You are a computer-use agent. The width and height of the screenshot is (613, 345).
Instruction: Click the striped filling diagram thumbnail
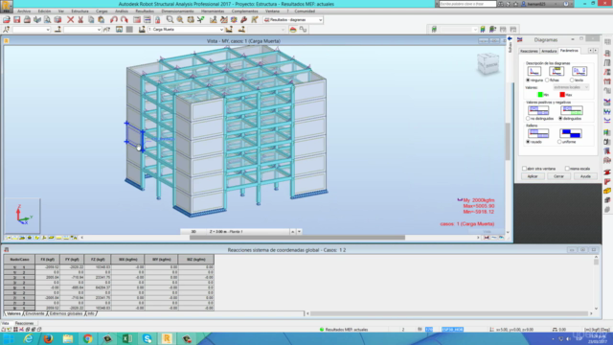[538, 133]
